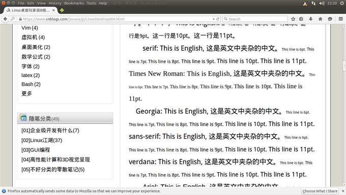Screen dimensions: 346x195
Task: Click the 随笔分类 section header icon
Action: pyautogui.click(x=23, y=118)
